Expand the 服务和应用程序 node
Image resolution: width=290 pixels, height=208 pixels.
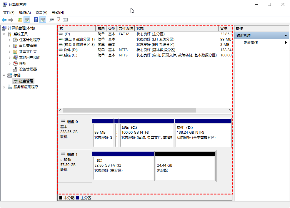(4, 87)
